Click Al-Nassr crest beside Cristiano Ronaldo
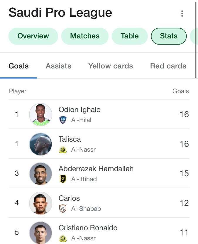The height and width of the screenshot is (244, 198). point(63,238)
